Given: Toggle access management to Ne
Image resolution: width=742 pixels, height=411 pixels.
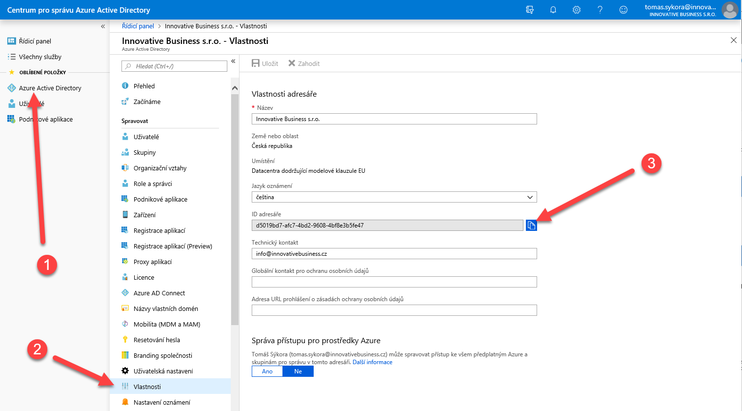Looking at the screenshot, I should (x=298, y=371).
